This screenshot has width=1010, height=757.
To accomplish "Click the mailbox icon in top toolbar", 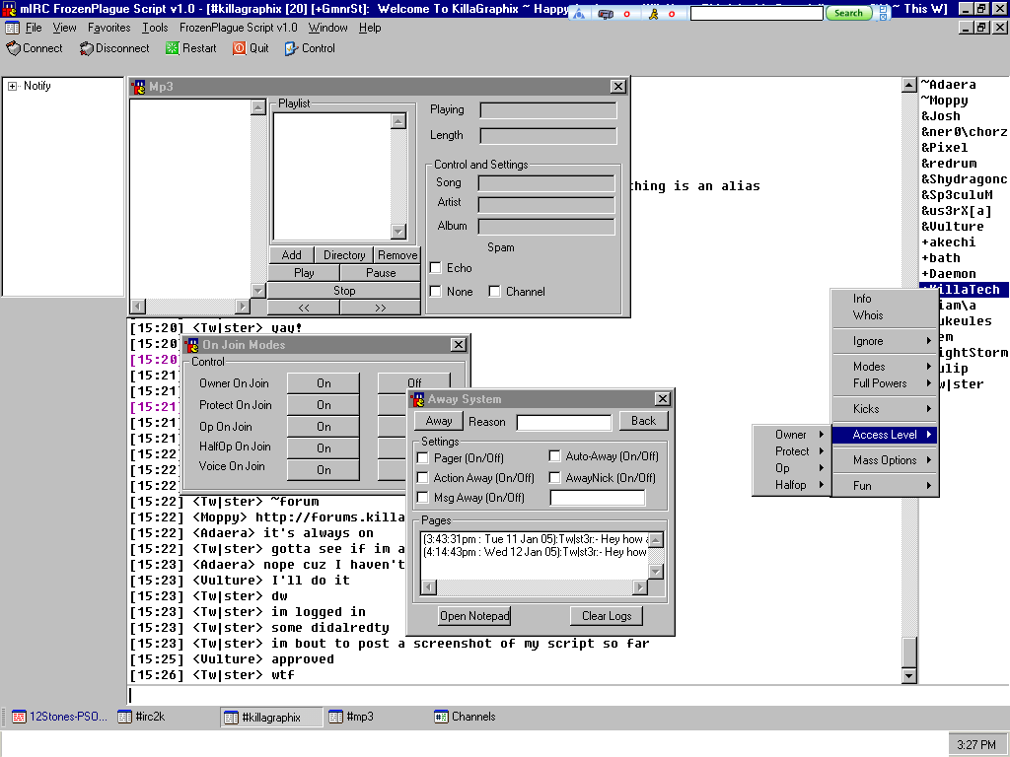I will (x=606, y=14).
